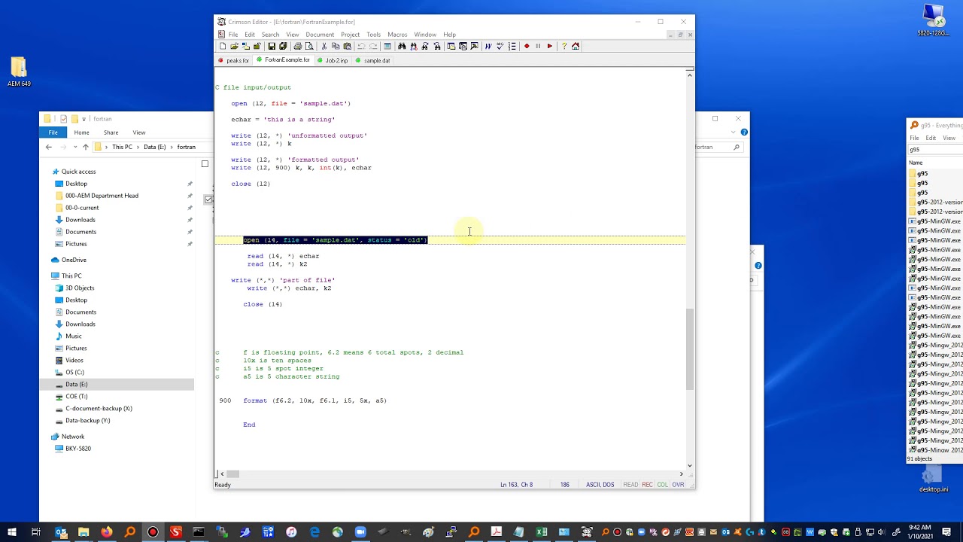Open Firefox from the taskbar
Viewport: 963px width, 542px height.
pos(106,532)
